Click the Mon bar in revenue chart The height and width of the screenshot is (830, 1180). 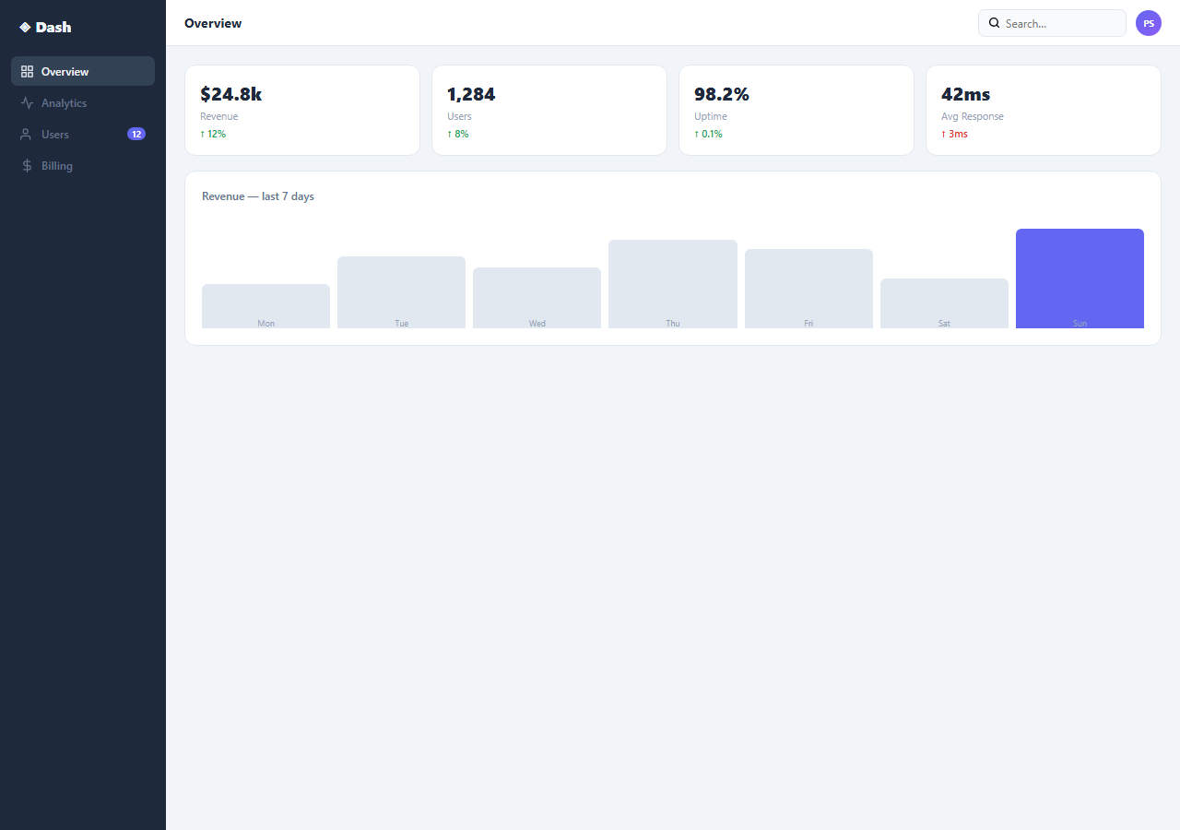point(265,306)
